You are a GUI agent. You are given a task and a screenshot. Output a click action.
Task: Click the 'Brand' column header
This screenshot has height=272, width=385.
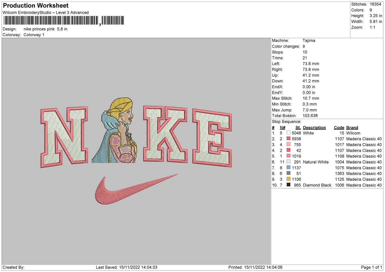(352, 128)
